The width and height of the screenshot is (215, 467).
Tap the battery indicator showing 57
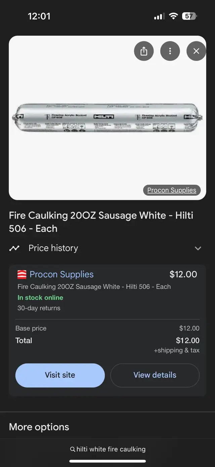[189, 16]
